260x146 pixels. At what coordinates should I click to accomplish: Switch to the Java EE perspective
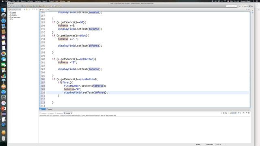(245, 6)
